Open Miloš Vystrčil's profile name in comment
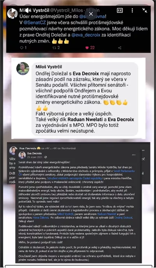 49,67
